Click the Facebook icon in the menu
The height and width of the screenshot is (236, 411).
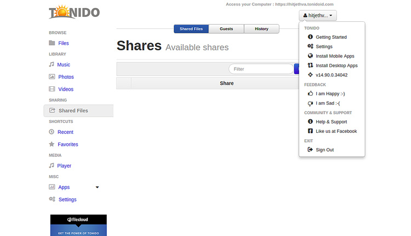click(x=310, y=131)
